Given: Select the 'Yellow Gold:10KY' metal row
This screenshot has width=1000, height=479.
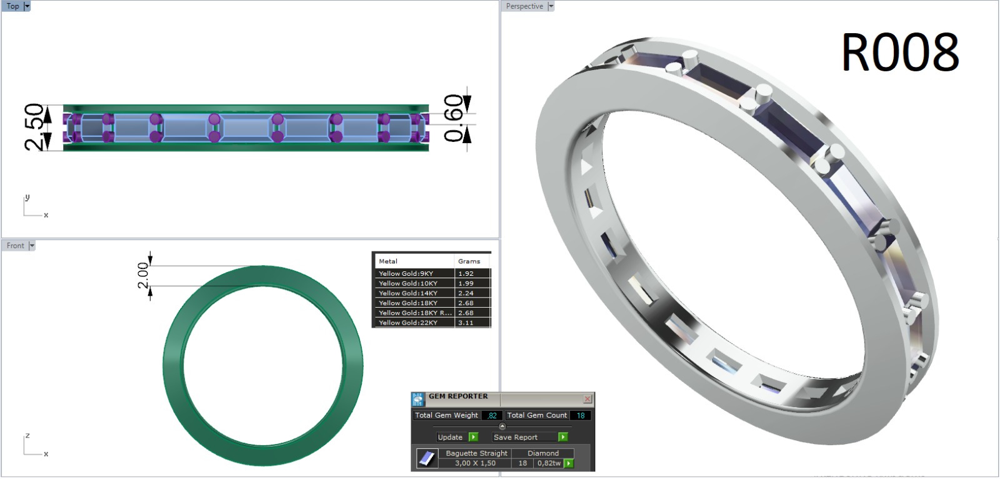Looking at the screenshot, I should pos(432,283).
